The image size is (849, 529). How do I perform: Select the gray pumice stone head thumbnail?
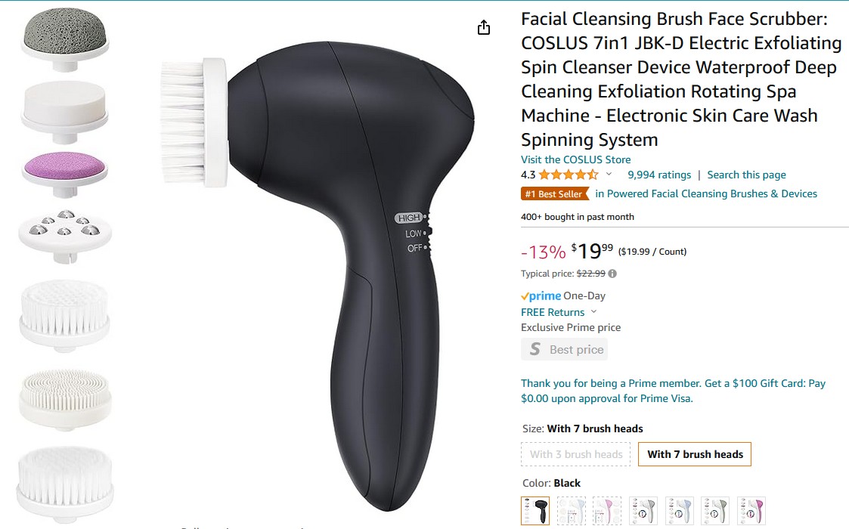tap(65, 39)
